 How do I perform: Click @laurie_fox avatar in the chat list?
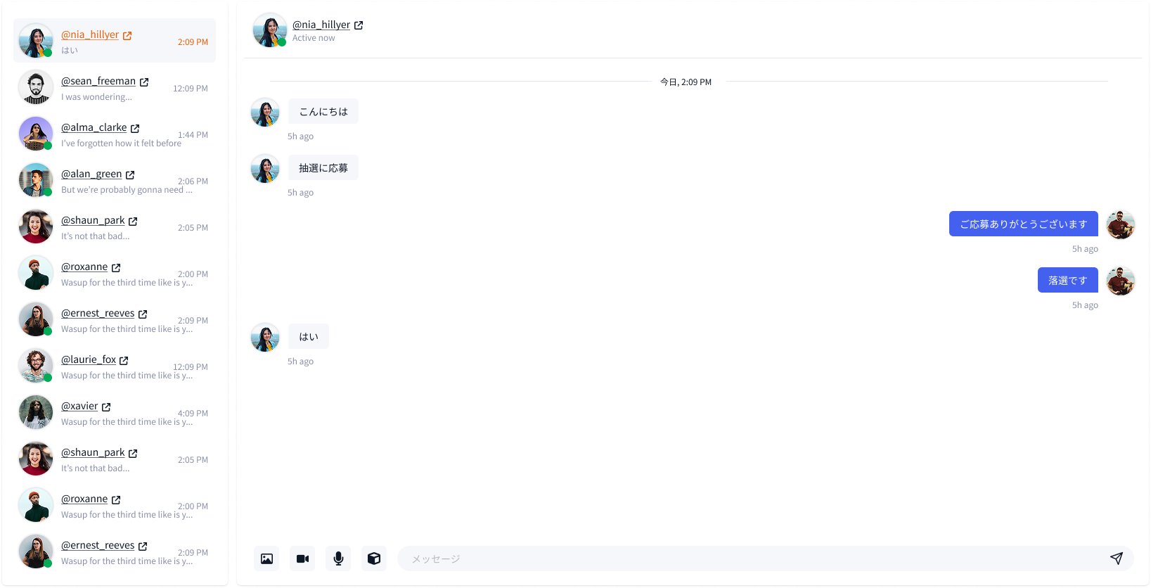(36, 366)
